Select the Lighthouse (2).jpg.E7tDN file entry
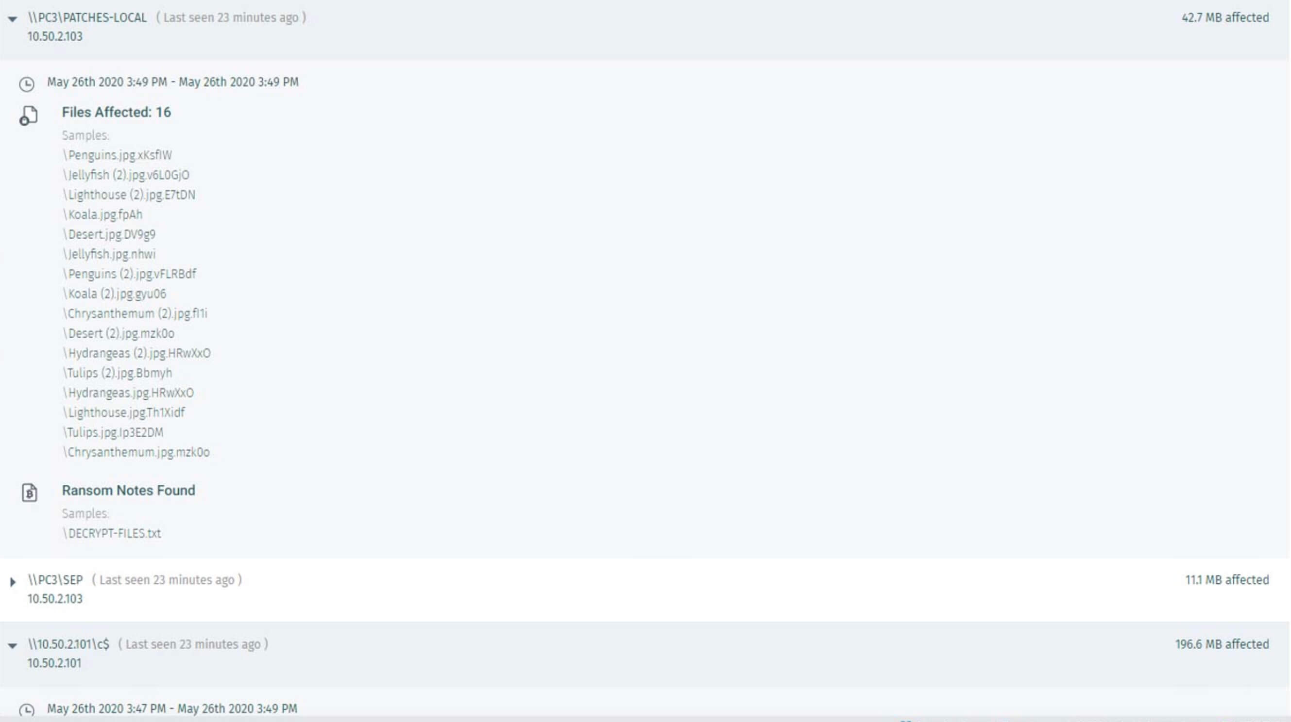The height and width of the screenshot is (722, 1291). [129, 195]
